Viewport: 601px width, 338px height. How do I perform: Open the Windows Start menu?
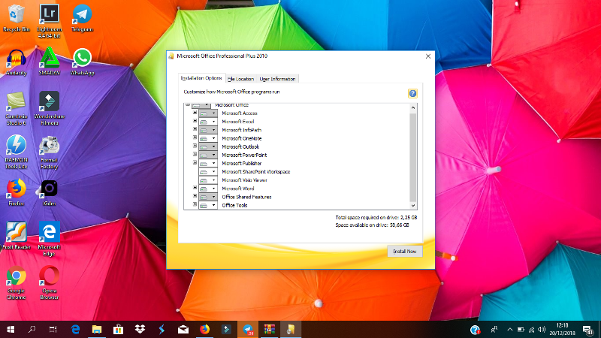(x=11, y=329)
